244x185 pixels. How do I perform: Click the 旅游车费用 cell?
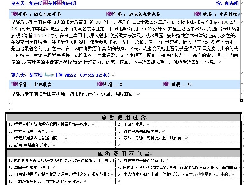pos(132,124)
